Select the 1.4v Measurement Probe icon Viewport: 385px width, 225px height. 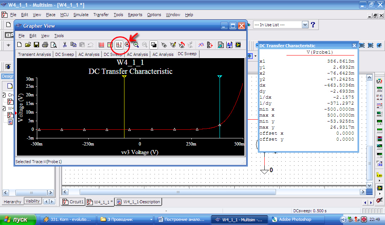[x=379, y=175]
